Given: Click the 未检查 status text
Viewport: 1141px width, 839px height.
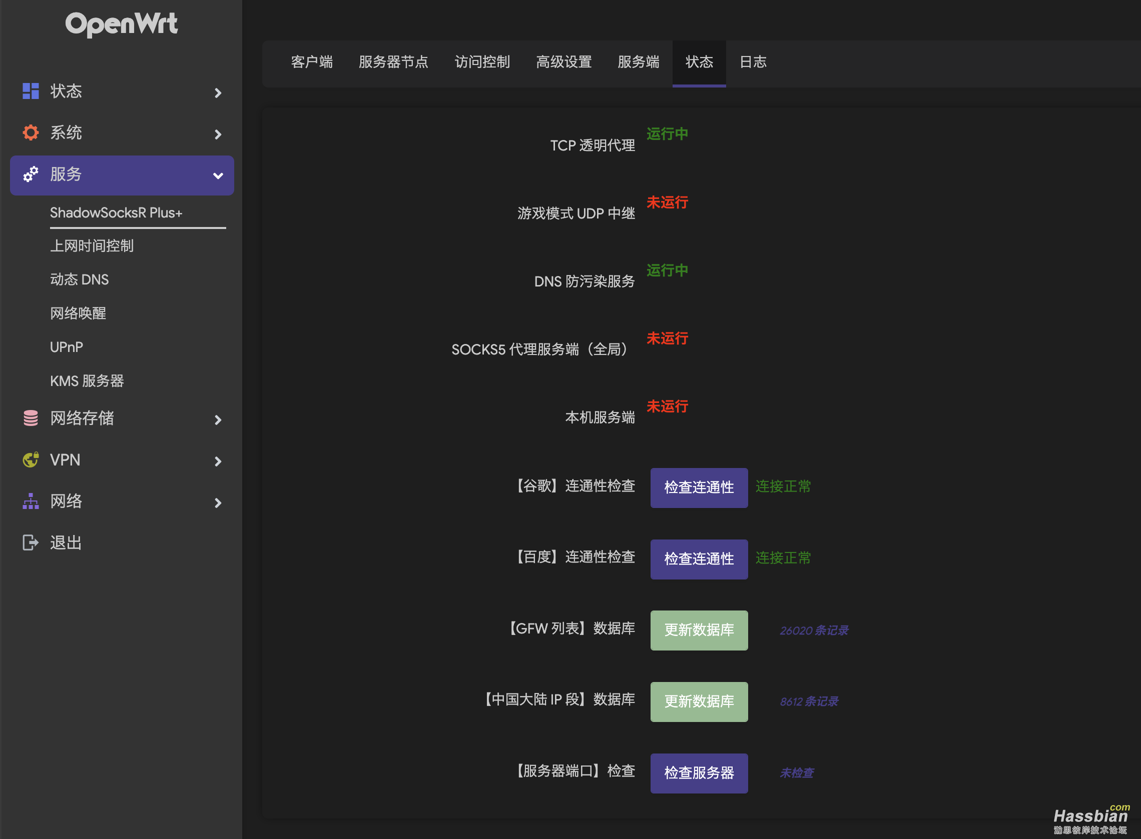Looking at the screenshot, I should (796, 773).
